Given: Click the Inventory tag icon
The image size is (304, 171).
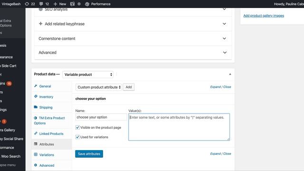Looking at the screenshot, I should click(36, 96).
